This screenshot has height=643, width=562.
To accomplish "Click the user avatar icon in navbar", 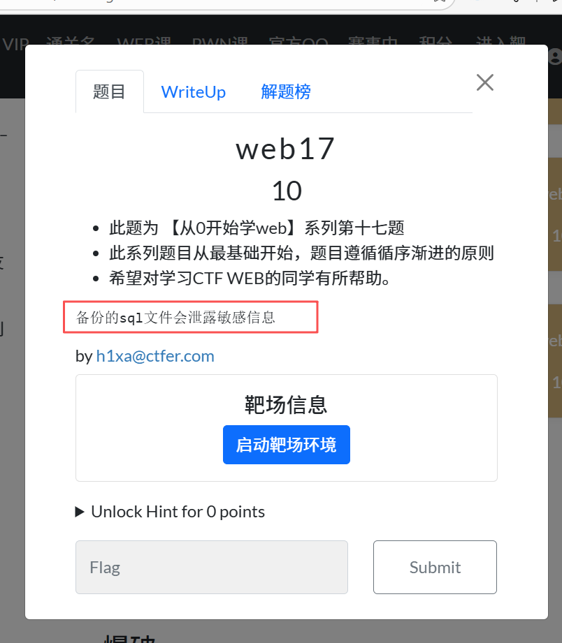I will [556, 57].
